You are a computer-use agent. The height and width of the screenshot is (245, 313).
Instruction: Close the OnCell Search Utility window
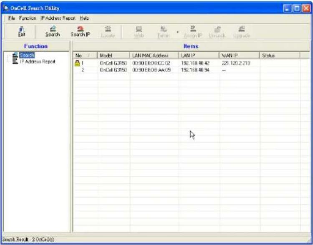(x=306, y=8)
